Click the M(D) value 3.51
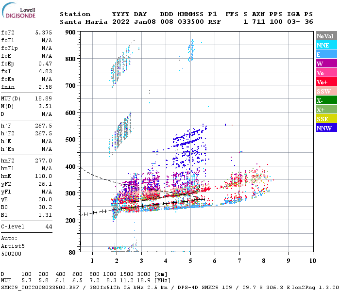340x291 pixels. click(x=45, y=107)
